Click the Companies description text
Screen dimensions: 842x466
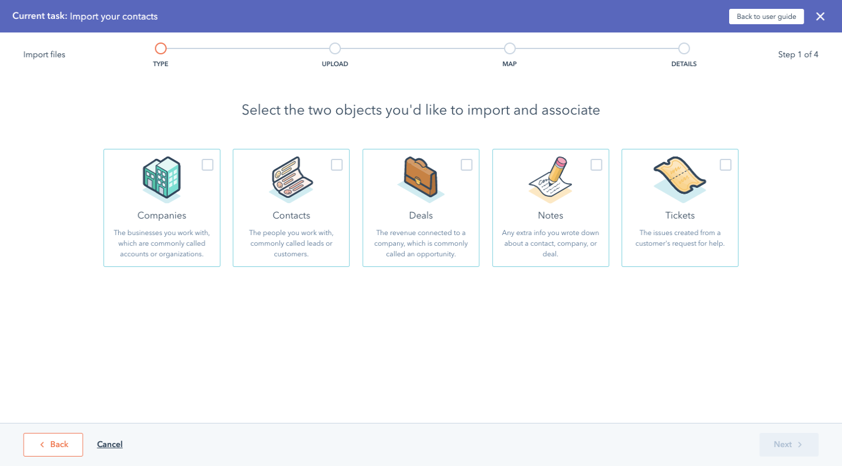(162, 243)
